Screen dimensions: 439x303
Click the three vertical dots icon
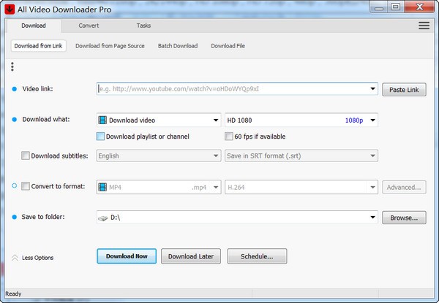pyautogui.click(x=12, y=67)
